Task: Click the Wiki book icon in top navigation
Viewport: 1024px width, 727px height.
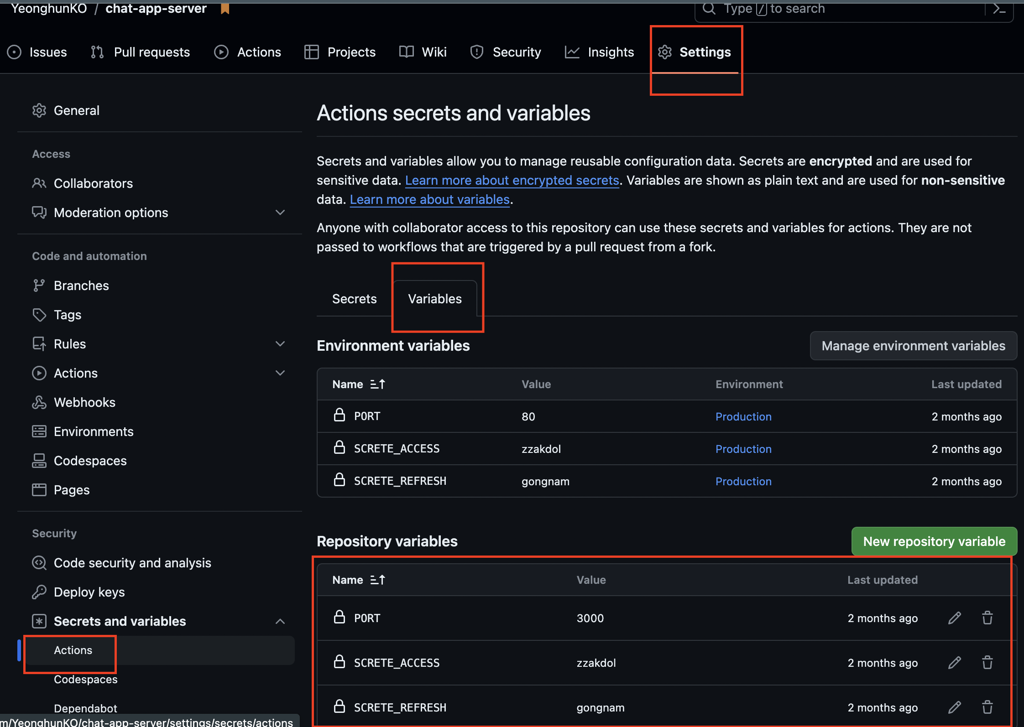Action: 407,52
